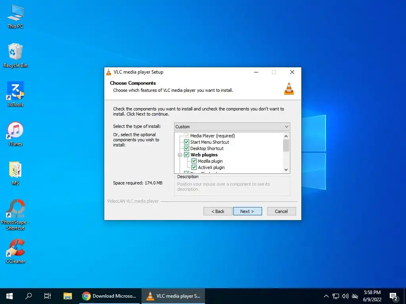Open the Recycle Bin icon

coord(15,55)
